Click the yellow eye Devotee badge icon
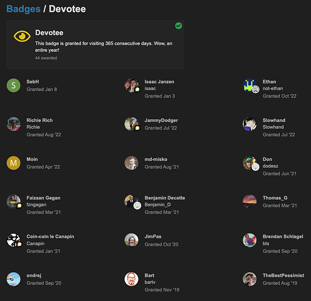 tap(22, 36)
